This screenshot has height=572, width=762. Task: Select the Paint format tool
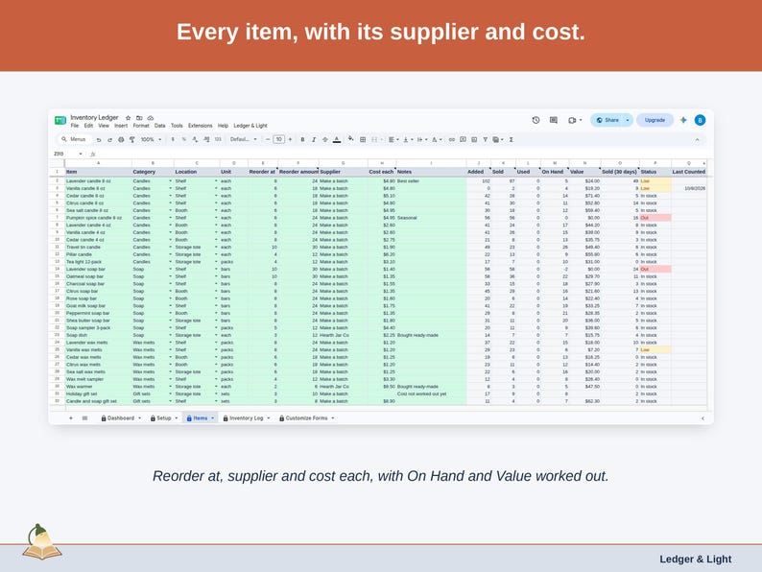coord(132,139)
